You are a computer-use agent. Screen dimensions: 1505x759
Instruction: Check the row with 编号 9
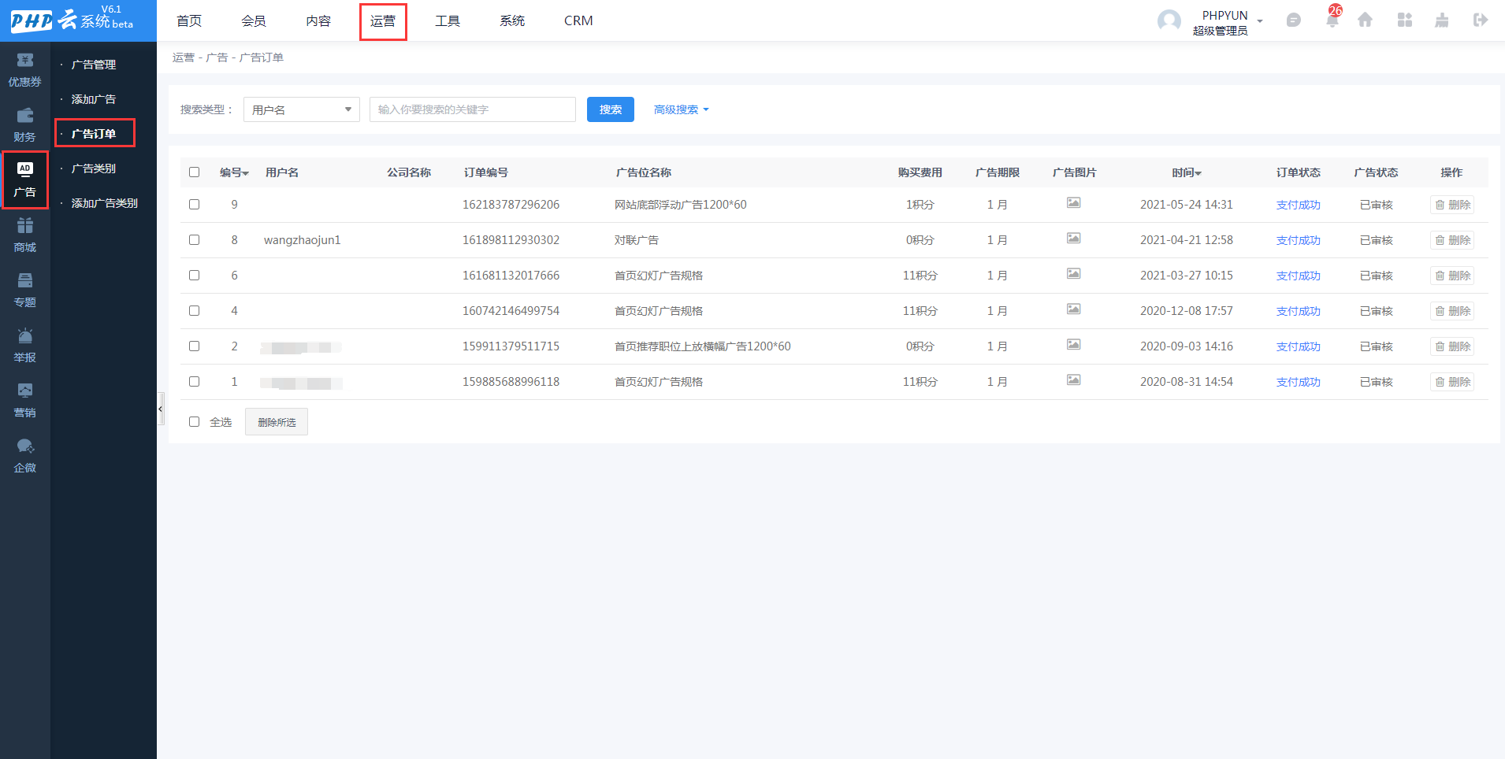[x=194, y=205]
